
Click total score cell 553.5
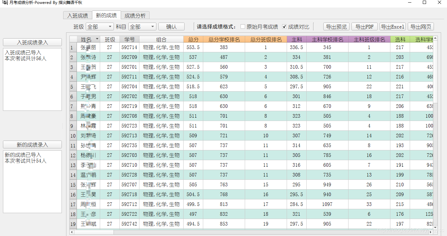[x=193, y=47]
